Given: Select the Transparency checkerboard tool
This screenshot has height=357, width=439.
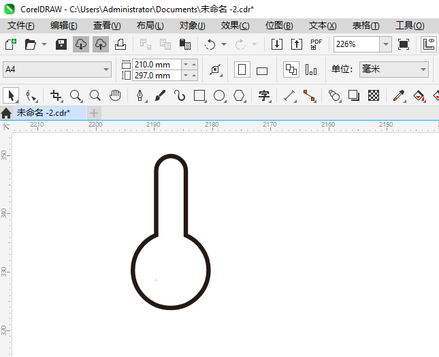Looking at the screenshot, I should (x=374, y=95).
